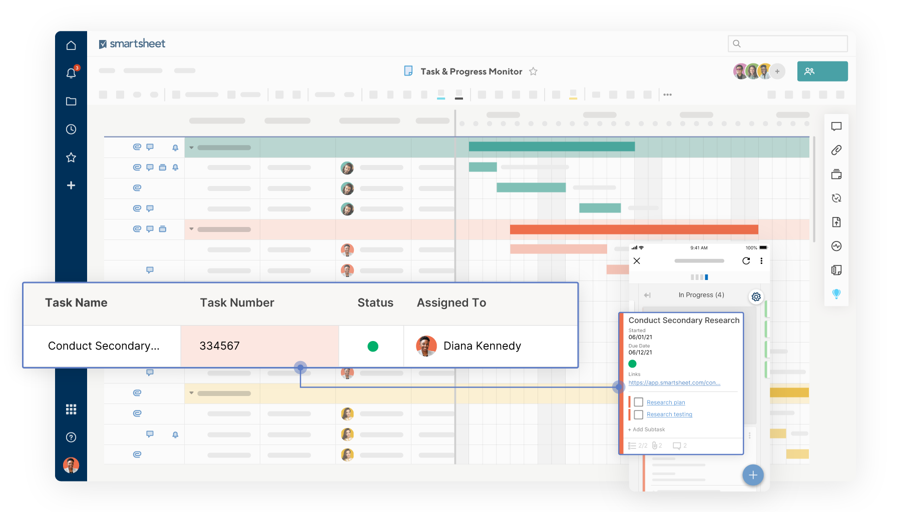The width and height of the screenshot is (911, 512).
Task: Click the card settings gear icon
Action: pos(756,296)
